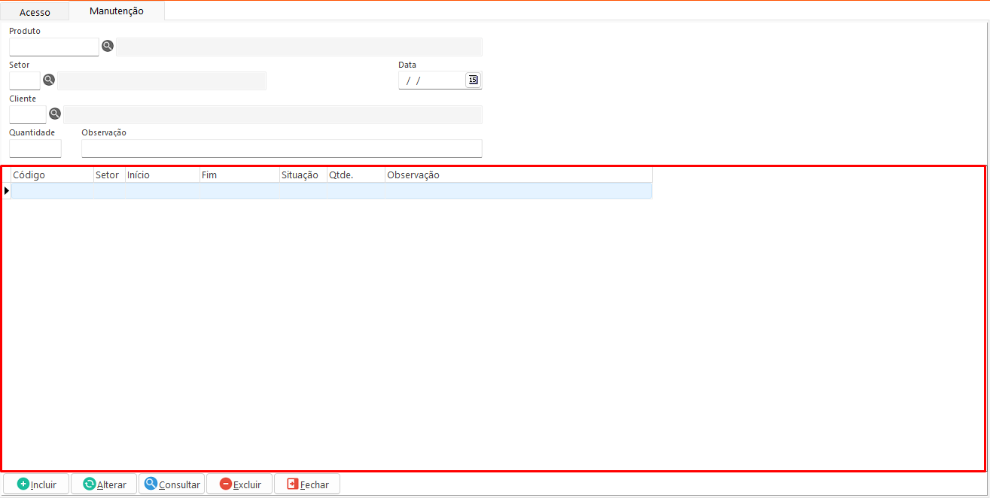Click into the Setor code field
Viewport: 990px width, 498px height.
click(x=24, y=80)
